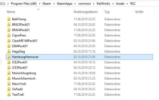Select the ClassME146Pack01 folder name
The image size is (159, 100).
coord(25,41)
